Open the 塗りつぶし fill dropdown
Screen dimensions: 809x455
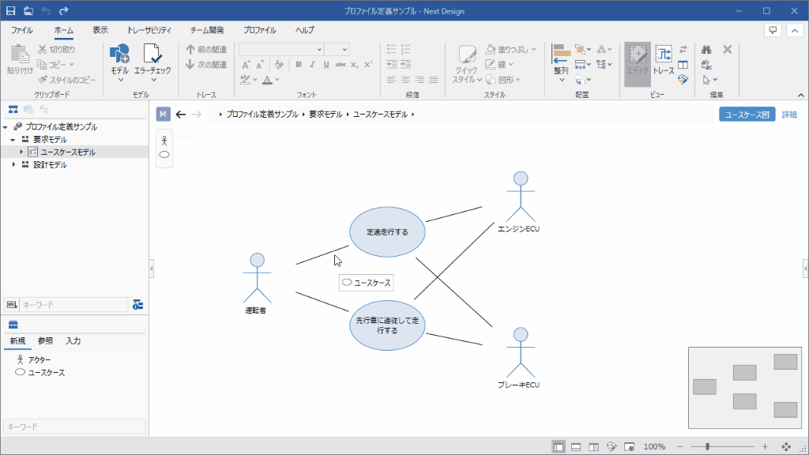point(511,50)
